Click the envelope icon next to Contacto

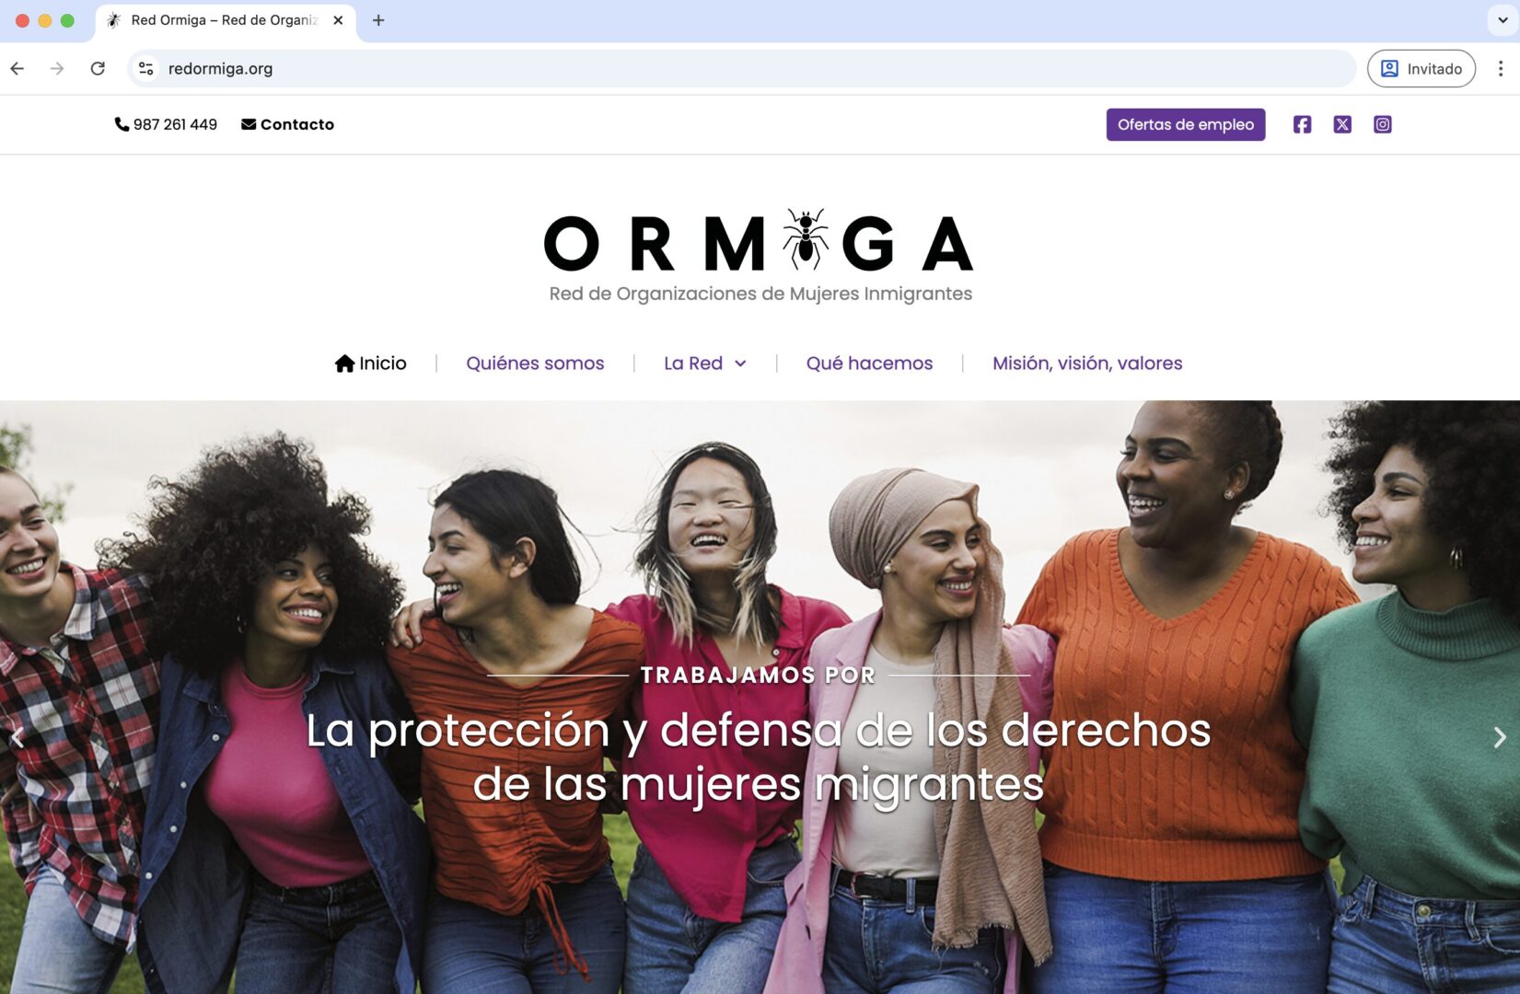249,124
